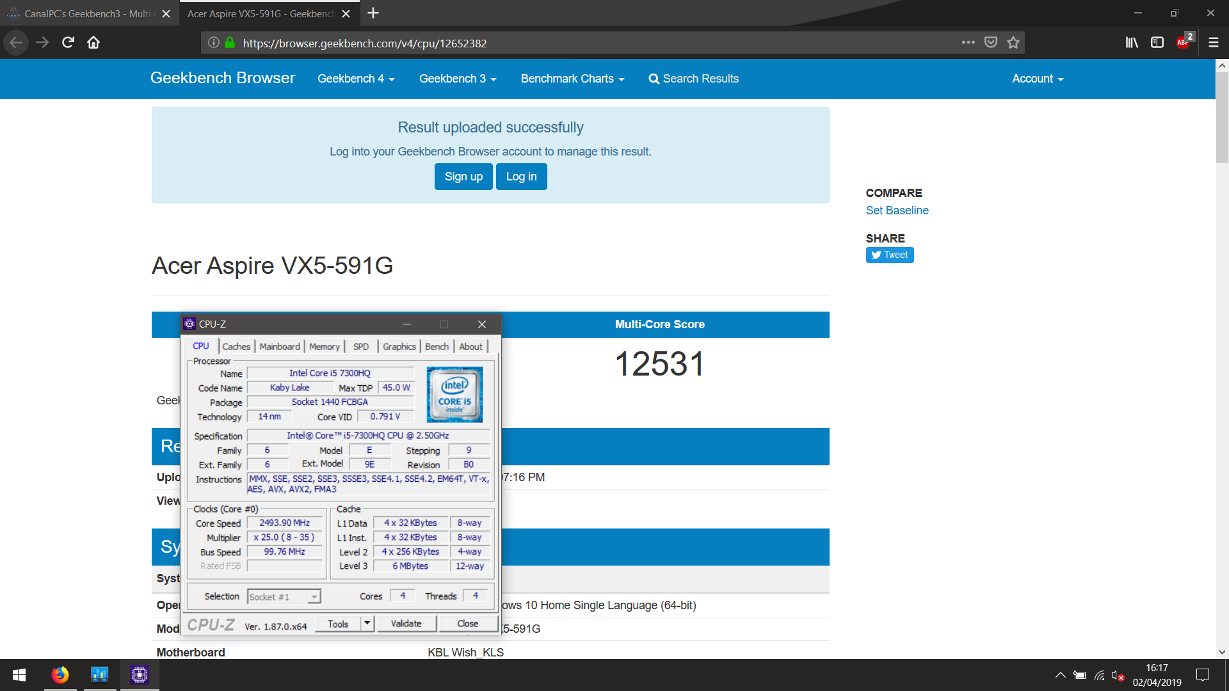Open the Mainboard tab in CPU-Z
Viewport: 1229px width, 691px height.
click(x=280, y=347)
